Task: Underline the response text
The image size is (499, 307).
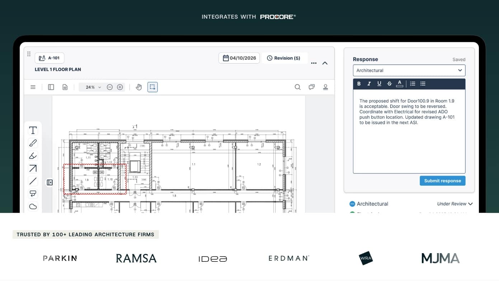Action: tap(379, 84)
